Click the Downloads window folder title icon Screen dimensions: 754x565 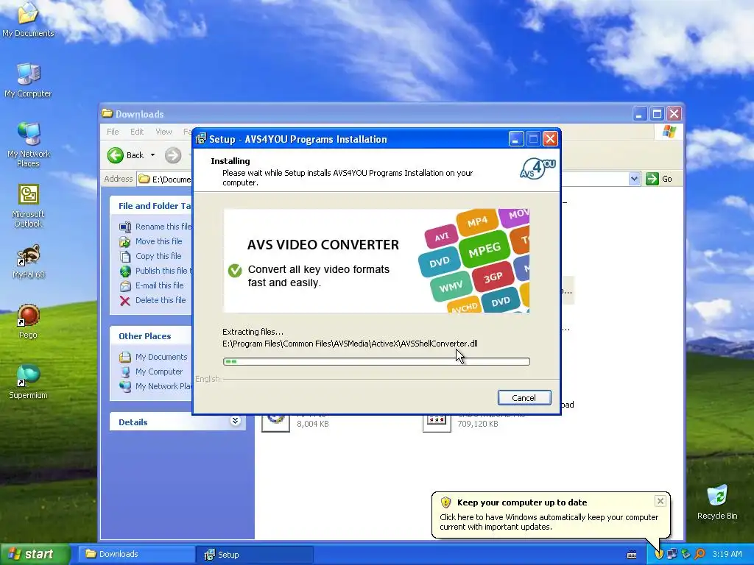point(108,113)
